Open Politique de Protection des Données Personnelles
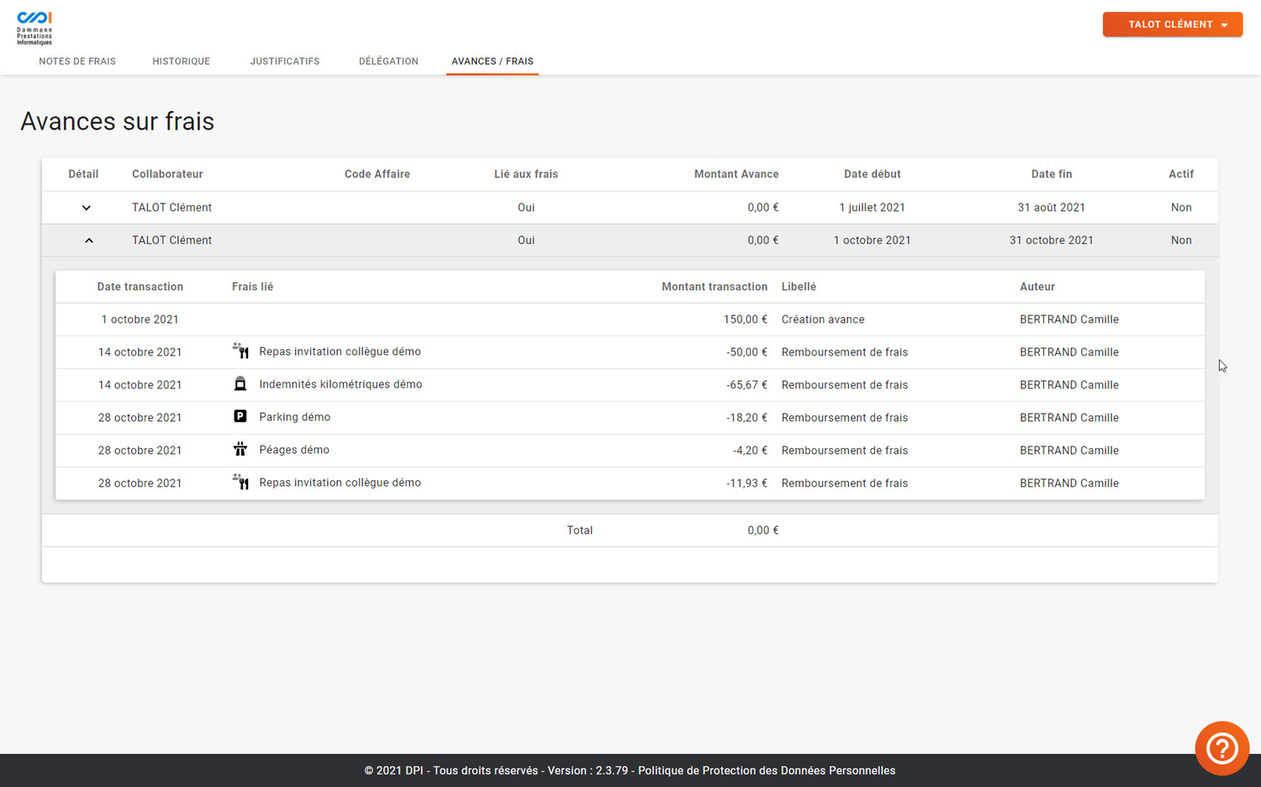 point(766,770)
